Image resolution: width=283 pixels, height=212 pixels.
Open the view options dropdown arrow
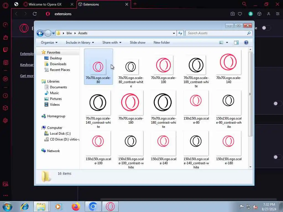pos(227,43)
